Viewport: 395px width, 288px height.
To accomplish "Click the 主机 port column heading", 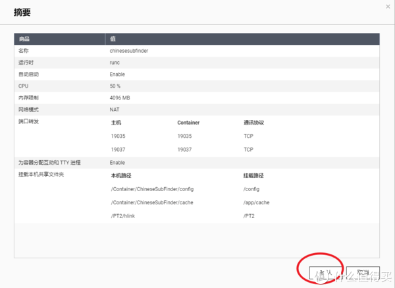I will coord(116,123).
